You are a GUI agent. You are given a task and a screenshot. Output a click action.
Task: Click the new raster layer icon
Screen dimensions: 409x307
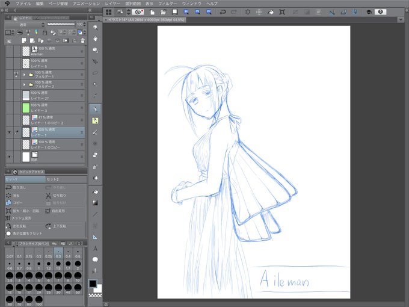[x=24, y=40]
